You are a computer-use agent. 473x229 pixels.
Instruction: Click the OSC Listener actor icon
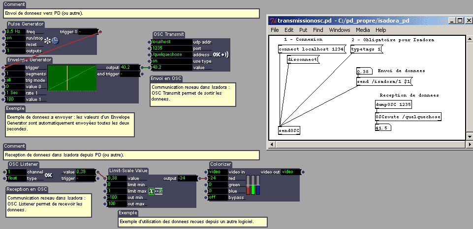coord(49,175)
